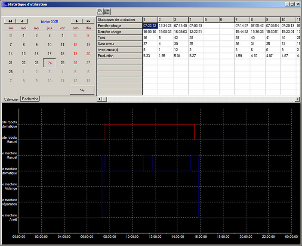Screen dimensions: 302x246
Task: Go to next month with right arrow
Action: coord(77,21)
